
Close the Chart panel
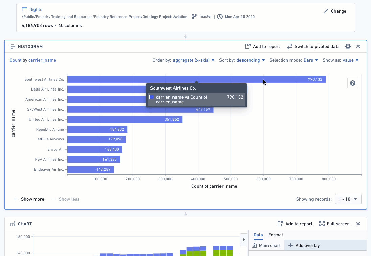[x=358, y=224]
